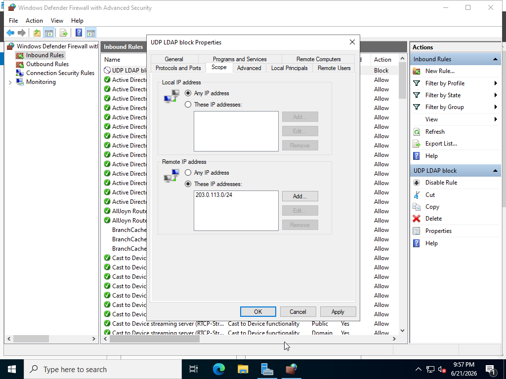Select Remote 'These IP addresses' radio button
The height and width of the screenshot is (379, 506).
188,184
